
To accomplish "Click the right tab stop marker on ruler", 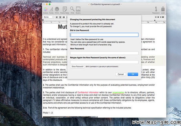I will tap(155, 21).
